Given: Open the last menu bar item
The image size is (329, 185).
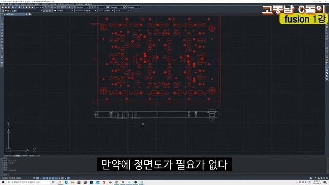Looking at the screenshot, I should (x=88, y=4).
